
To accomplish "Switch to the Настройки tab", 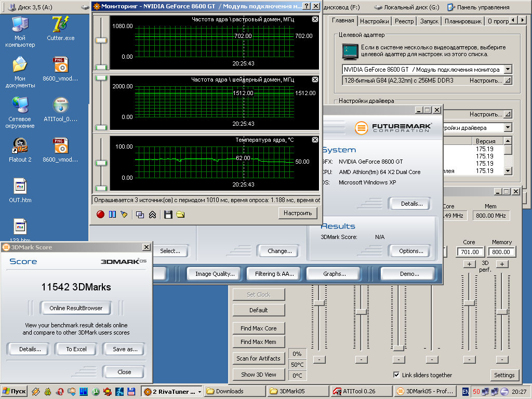I will 374,21.
